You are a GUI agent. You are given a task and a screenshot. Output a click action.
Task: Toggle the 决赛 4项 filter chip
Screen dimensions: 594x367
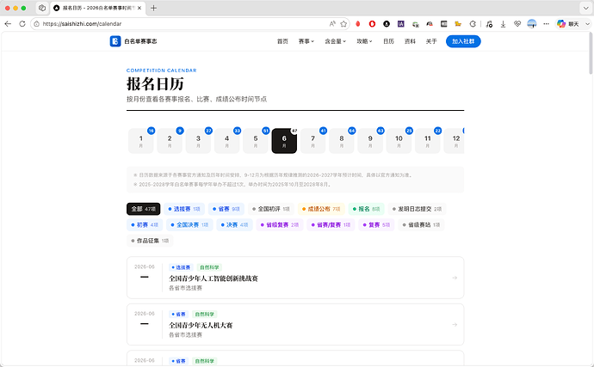pyautogui.click(x=234, y=224)
